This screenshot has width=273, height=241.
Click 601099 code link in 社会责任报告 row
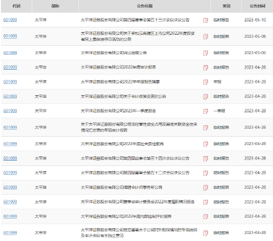coord(10,144)
